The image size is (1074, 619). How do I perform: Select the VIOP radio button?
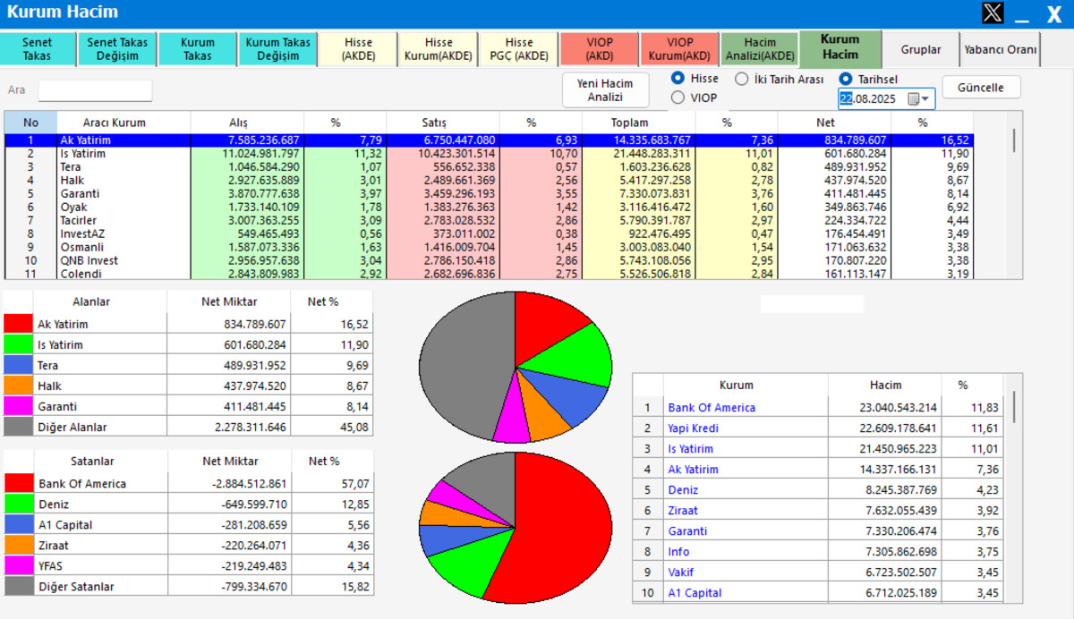coord(678,98)
